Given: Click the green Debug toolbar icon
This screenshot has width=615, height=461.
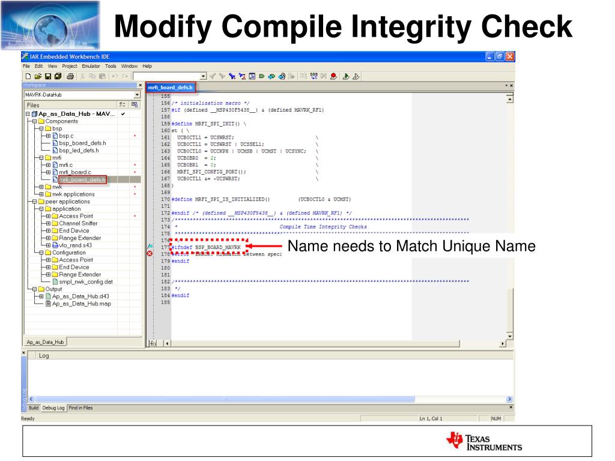Looking at the screenshot, I should point(346,76).
